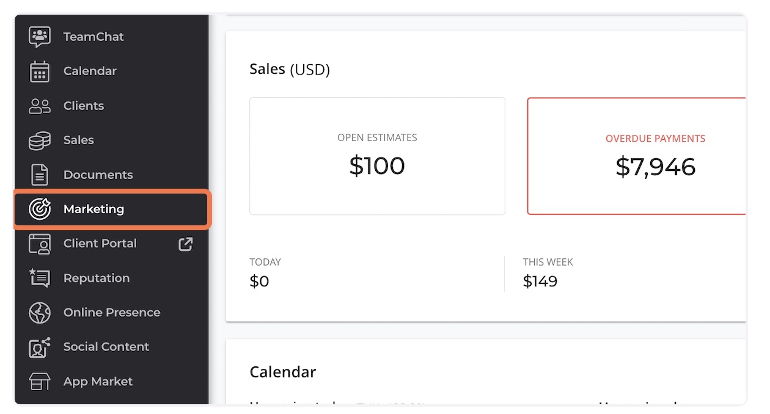The height and width of the screenshot is (414, 770).
Task: Select Reputation from the side menu
Action: click(x=97, y=278)
